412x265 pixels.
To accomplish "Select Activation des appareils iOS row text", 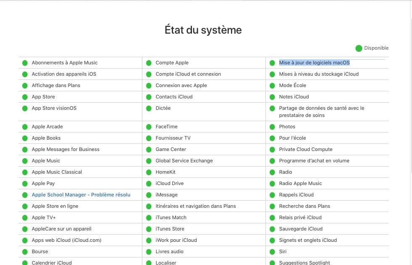I will click(x=64, y=74).
